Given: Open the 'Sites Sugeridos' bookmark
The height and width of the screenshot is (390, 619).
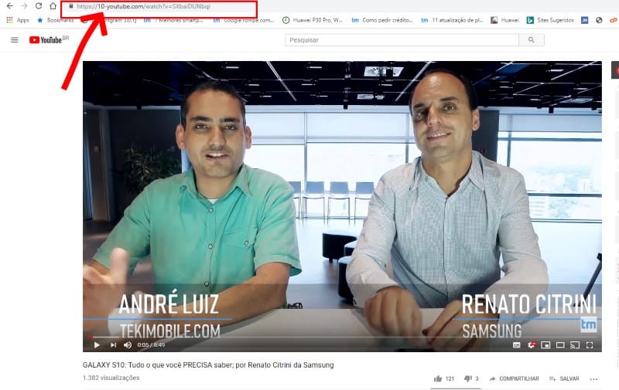Looking at the screenshot, I should (x=550, y=20).
